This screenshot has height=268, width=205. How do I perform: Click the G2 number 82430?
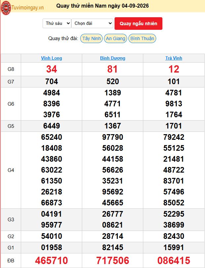tap(174, 237)
